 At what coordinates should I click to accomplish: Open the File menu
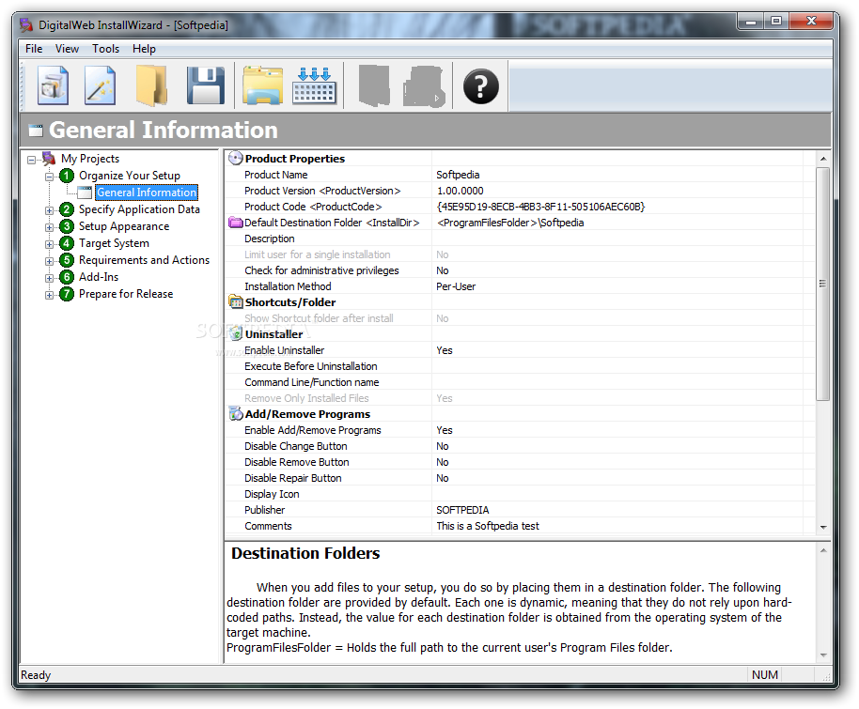(x=34, y=49)
